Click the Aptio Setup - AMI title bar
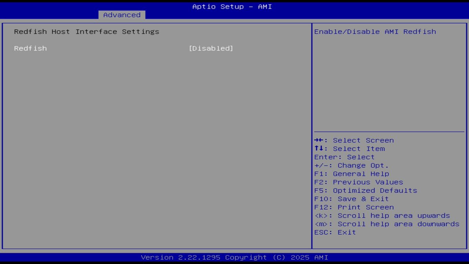469x264 pixels. [232, 6]
